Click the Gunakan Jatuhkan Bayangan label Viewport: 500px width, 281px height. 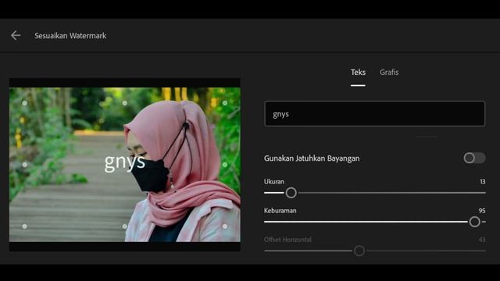tap(312, 158)
